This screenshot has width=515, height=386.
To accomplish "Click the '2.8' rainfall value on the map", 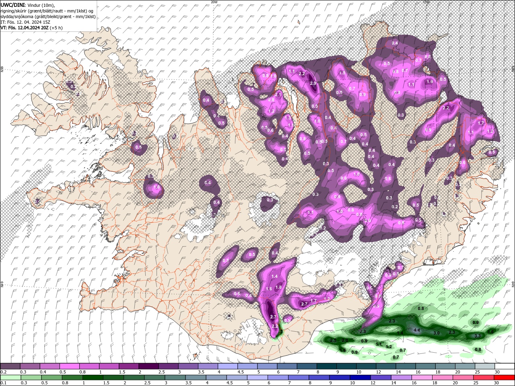I will click(363, 331).
